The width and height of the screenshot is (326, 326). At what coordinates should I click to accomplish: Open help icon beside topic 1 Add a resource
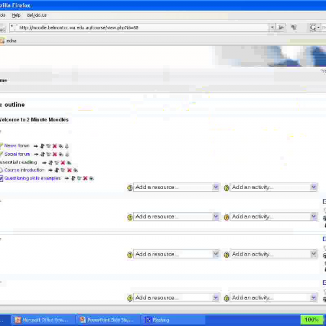(130, 217)
